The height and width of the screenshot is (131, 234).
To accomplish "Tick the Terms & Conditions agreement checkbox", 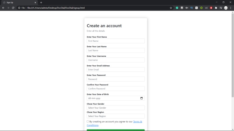I will 88,121.
